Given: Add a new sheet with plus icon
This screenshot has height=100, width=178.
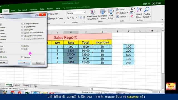Looking at the screenshot, I should 35,86.
